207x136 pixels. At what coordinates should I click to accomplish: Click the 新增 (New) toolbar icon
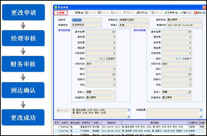coord(73,13)
